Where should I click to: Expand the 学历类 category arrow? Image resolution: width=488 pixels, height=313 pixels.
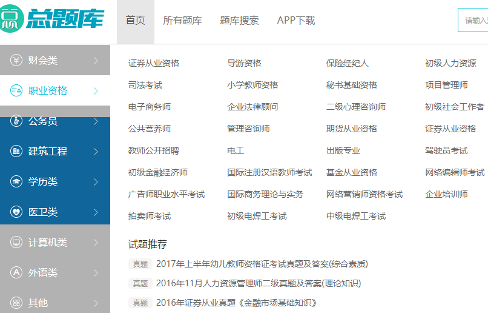[x=96, y=182]
